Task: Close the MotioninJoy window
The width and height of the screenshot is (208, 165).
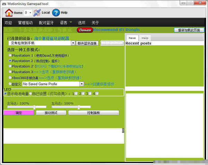Action: (x=200, y=3)
